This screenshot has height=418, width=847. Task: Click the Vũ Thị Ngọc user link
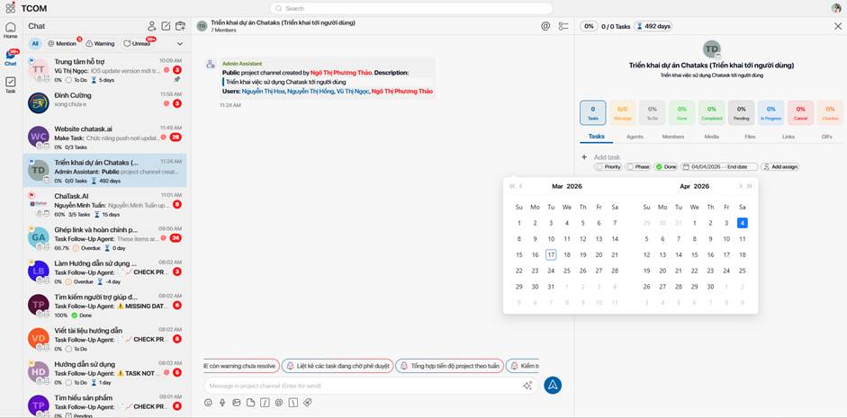[x=352, y=92]
